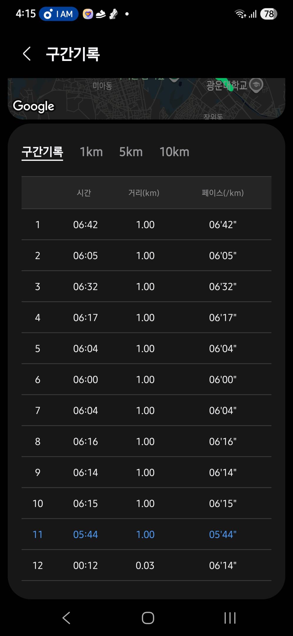Tap the 광운대학교 school marker on map
This screenshot has height=636, width=293.
(x=256, y=85)
